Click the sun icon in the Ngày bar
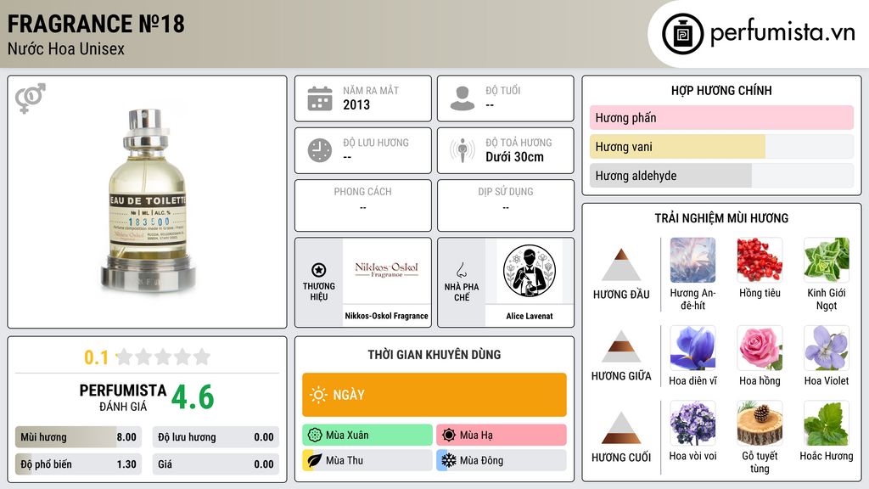This screenshot has width=869, height=489. [x=318, y=395]
